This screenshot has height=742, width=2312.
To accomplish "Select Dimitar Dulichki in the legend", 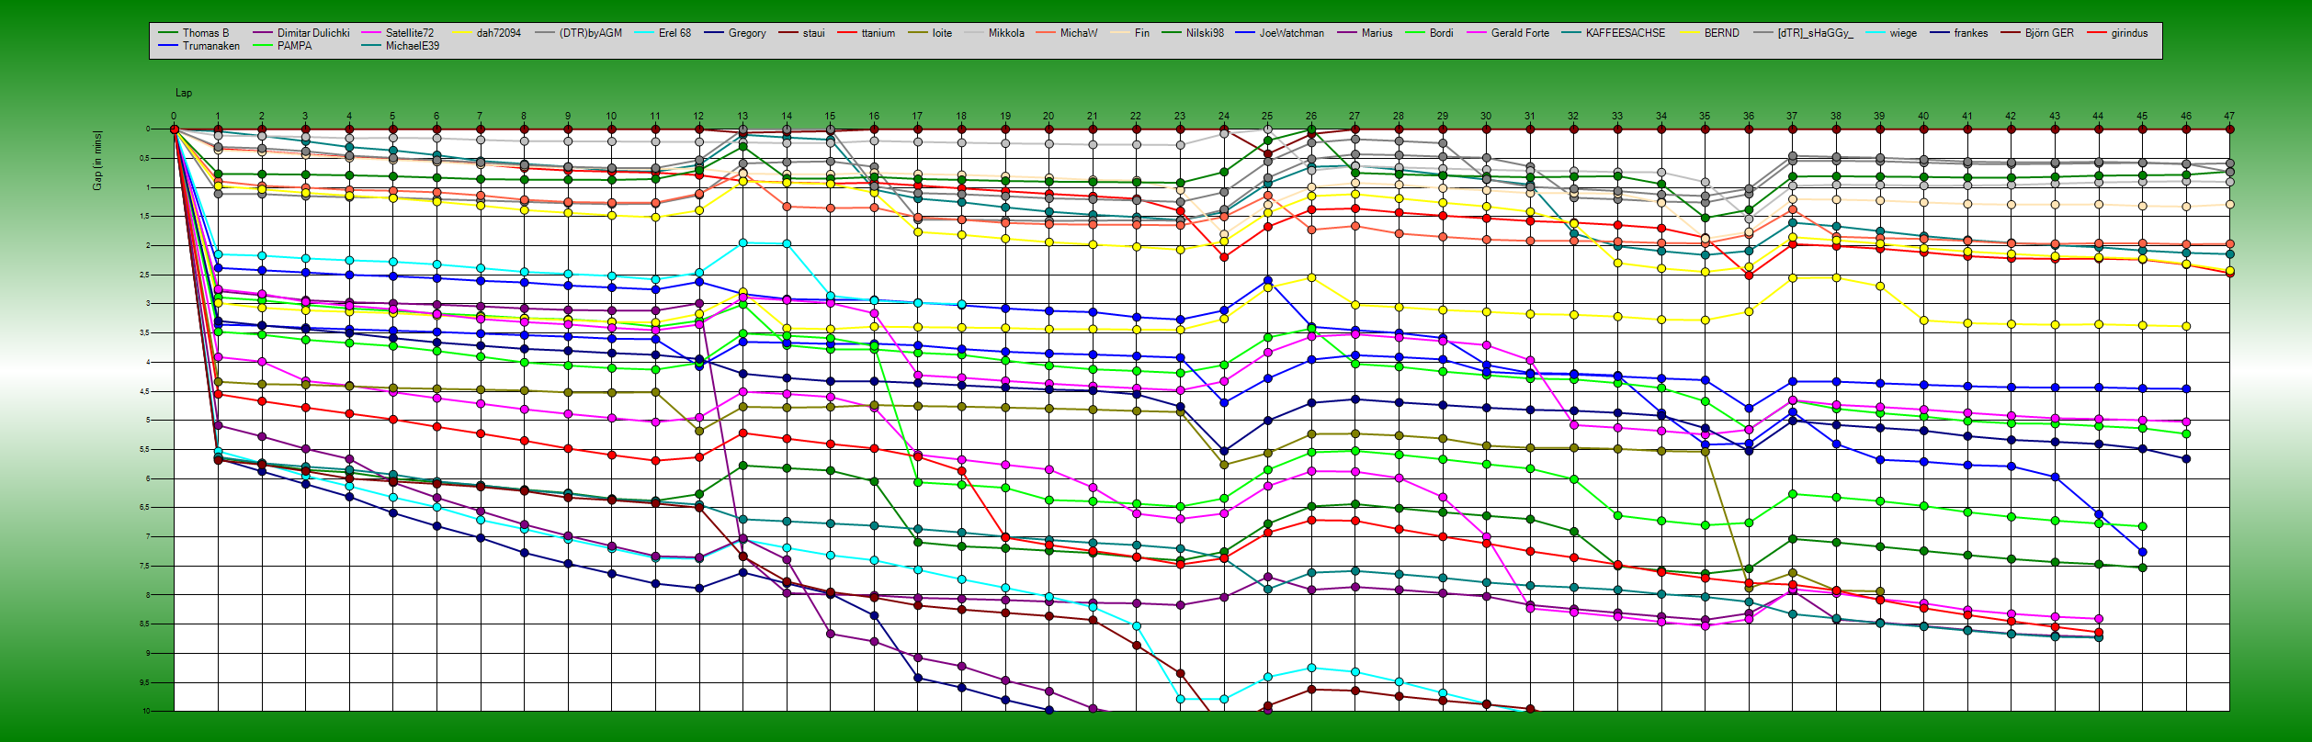I will pyautogui.click(x=312, y=33).
